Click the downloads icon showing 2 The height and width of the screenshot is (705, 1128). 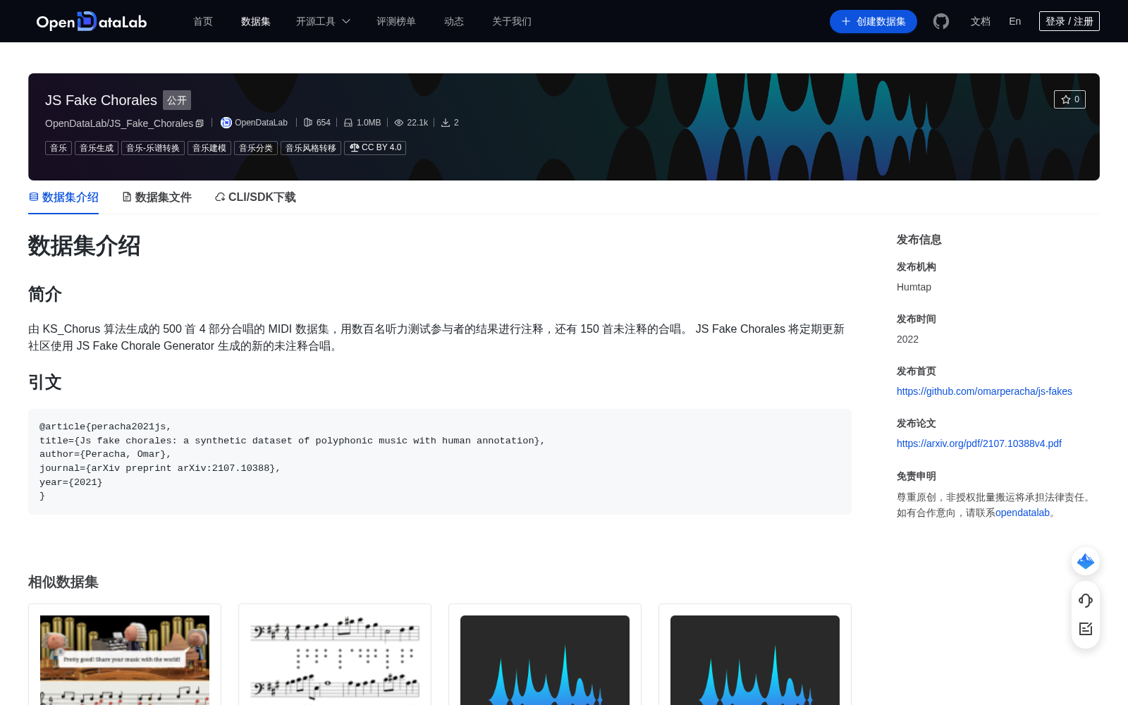tap(446, 123)
